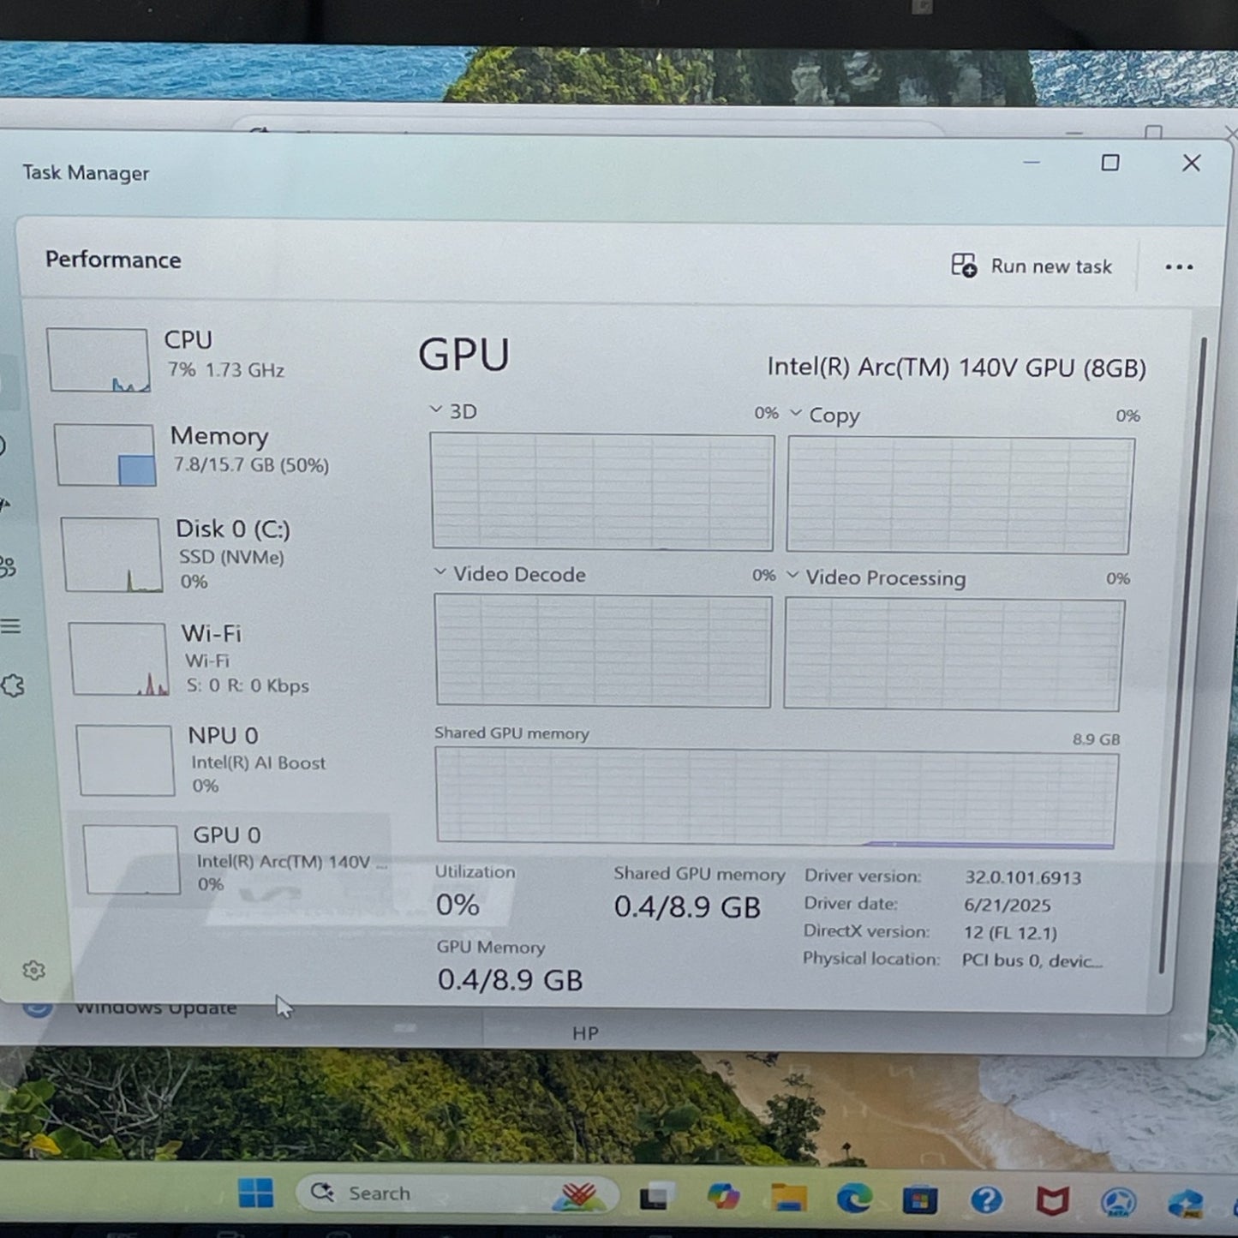The height and width of the screenshot is (1238, 1238).
Task: Collapse the Video Decode graph section
Action: click(x=441, y=572)
